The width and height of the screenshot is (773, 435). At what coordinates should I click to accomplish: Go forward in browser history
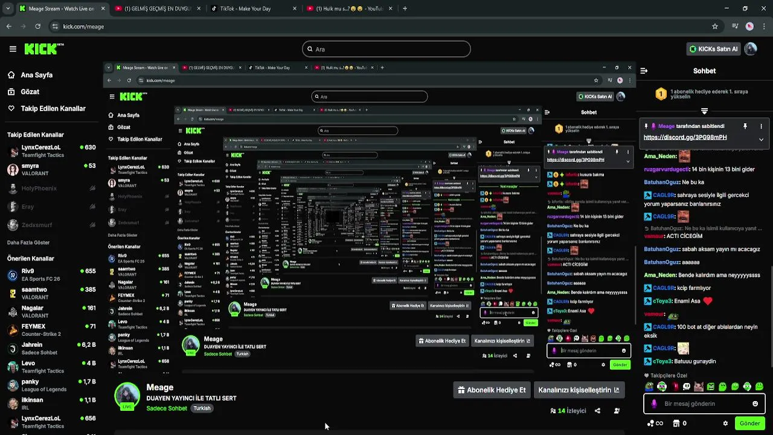click(x=24, y=27)
